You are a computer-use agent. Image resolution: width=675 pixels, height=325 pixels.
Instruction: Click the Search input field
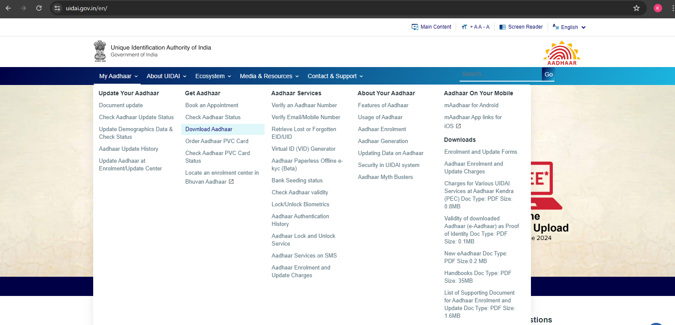point(500,74)
